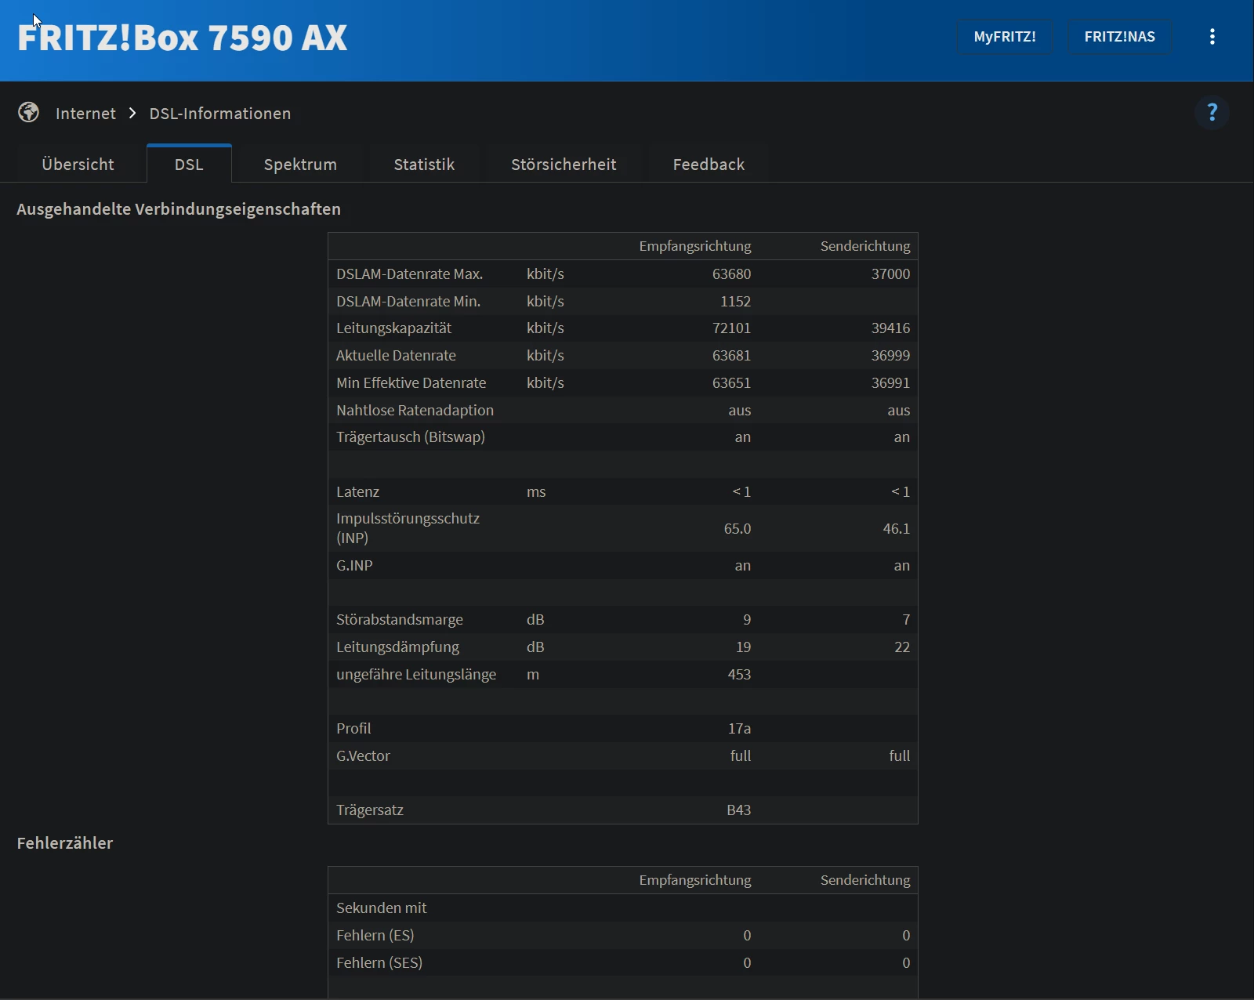This screenshot has height=1000, width=1254.
Task: Go to Internet in breadcrumb
Action: tap(85, 114)
